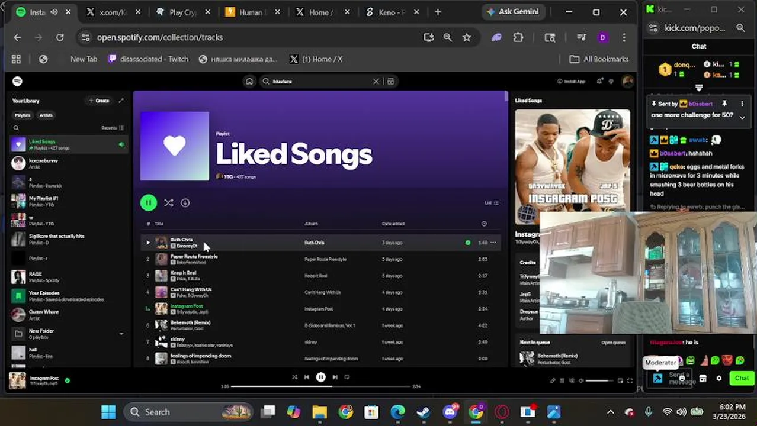Select Liked Songs in library sidebar
This screenshot has height=426, width=757.
[69, 144]
